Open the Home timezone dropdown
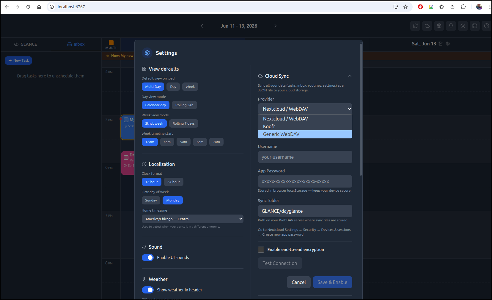 coord(193,219)
